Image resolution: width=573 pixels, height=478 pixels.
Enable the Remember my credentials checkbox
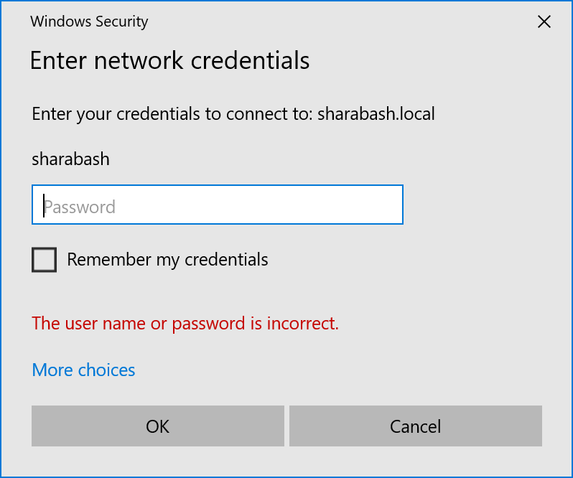44,260
